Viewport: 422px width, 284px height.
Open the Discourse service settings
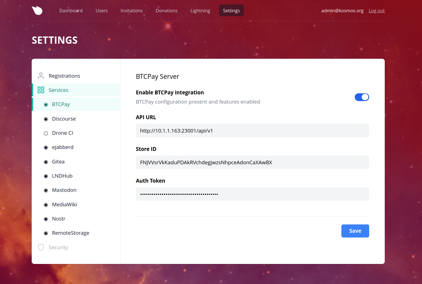64,119
